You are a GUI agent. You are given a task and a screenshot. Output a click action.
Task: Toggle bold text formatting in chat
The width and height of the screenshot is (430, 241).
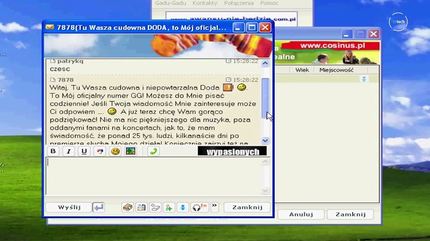(x=53, y=151)
